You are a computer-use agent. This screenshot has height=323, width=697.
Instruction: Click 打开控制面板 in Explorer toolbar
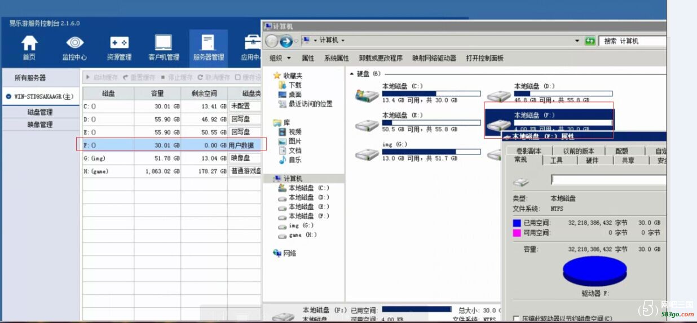pyautogui.click(x=484, y=58)
